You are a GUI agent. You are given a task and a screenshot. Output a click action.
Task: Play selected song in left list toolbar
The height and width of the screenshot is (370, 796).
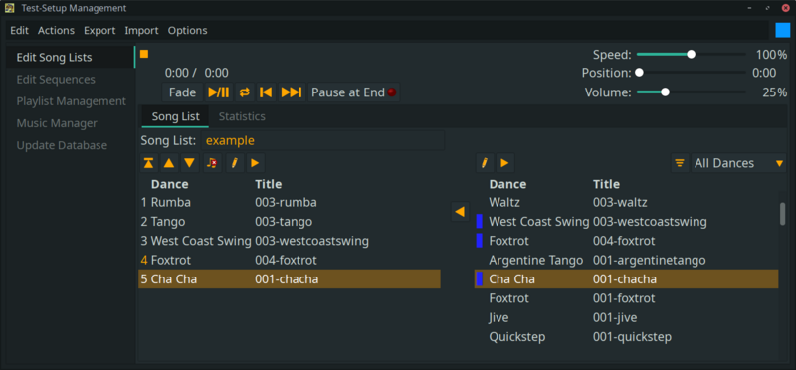256,163
